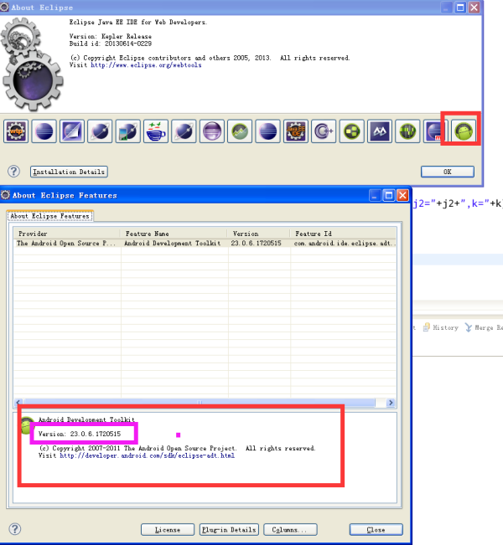Click the table's horizontal scroll right arrow

pos(391,403)
